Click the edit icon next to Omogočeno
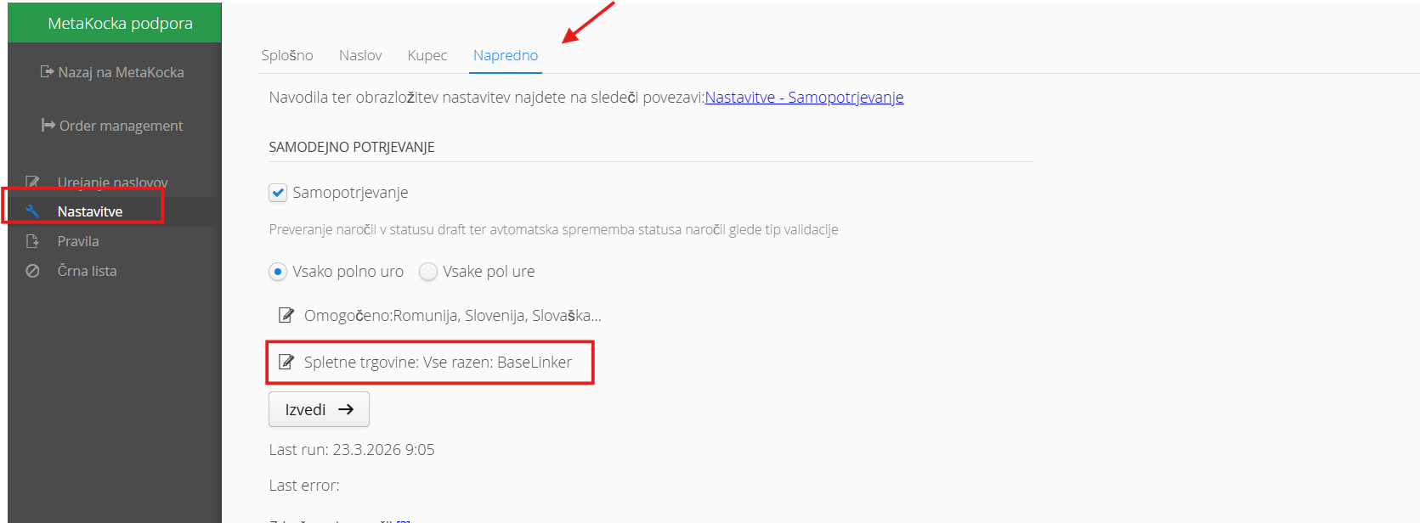Image resolution: width=1420 pixels, height=523 pixels. click(286, 316)
